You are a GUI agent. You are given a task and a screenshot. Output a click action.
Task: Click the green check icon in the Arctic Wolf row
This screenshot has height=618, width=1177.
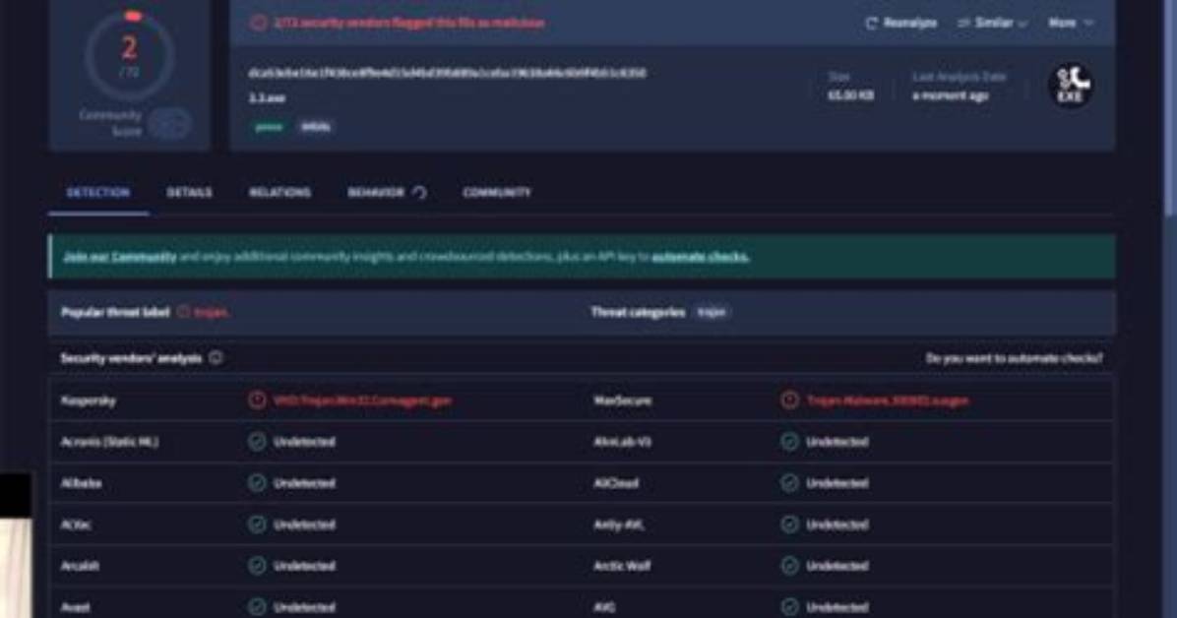point(789,566)
